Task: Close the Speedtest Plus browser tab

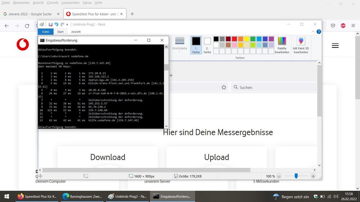Action: [x=121, y=14]
